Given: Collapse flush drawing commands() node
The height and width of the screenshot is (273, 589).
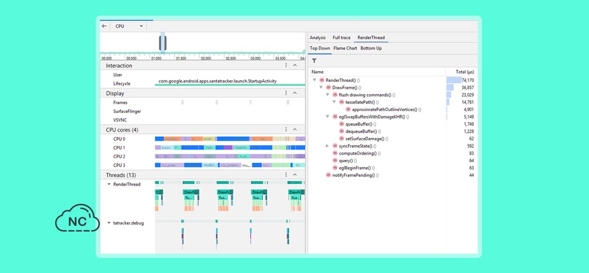Looking at the screenshot, I should [327, 95].
